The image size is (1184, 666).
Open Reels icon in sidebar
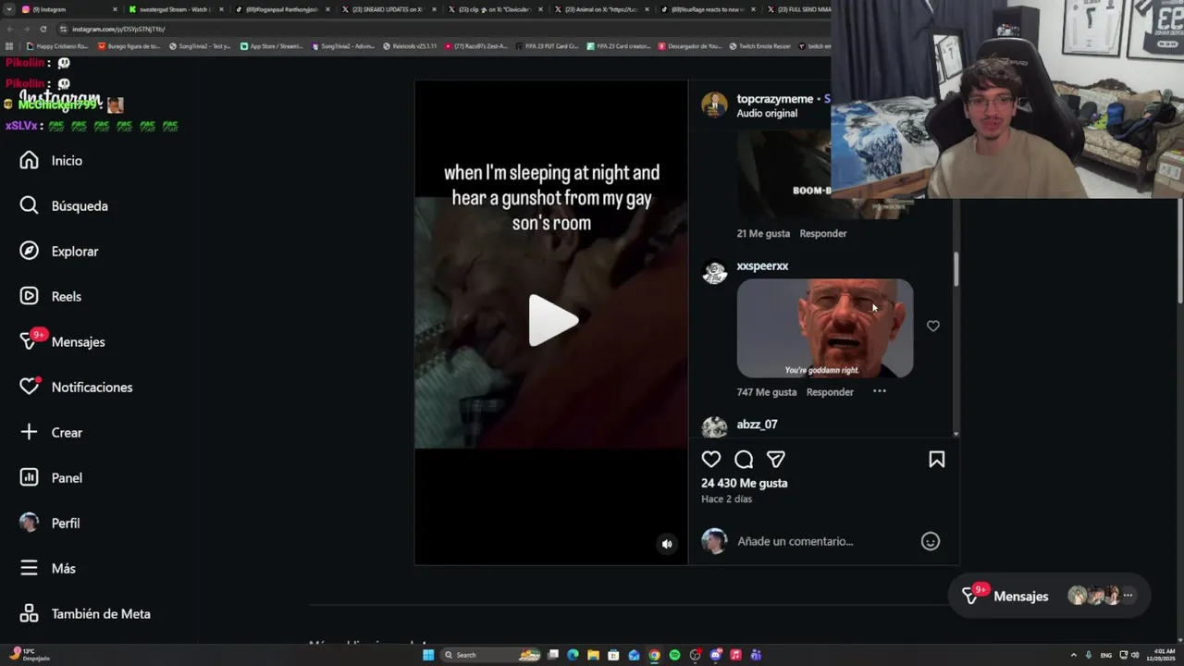(30, 297)
